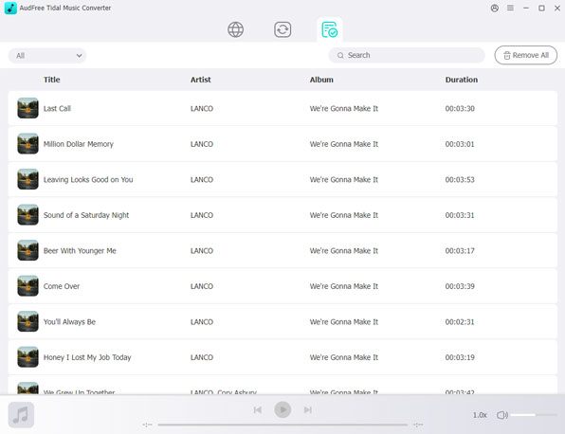The image size is (565, 434).
Task: Minimize the AudFree window
Action: (526, 8)
